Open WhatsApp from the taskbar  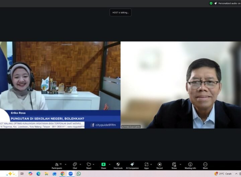pyautogui.click(x=79, y=174)
